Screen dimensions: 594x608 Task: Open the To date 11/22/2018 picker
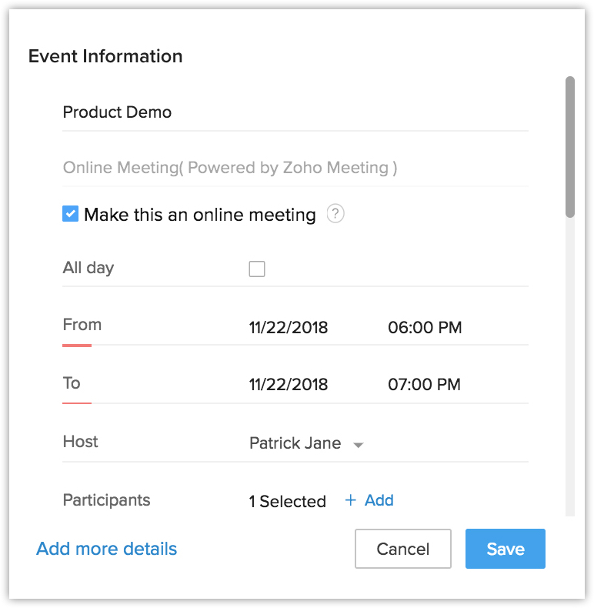click(x=289, y=385)
